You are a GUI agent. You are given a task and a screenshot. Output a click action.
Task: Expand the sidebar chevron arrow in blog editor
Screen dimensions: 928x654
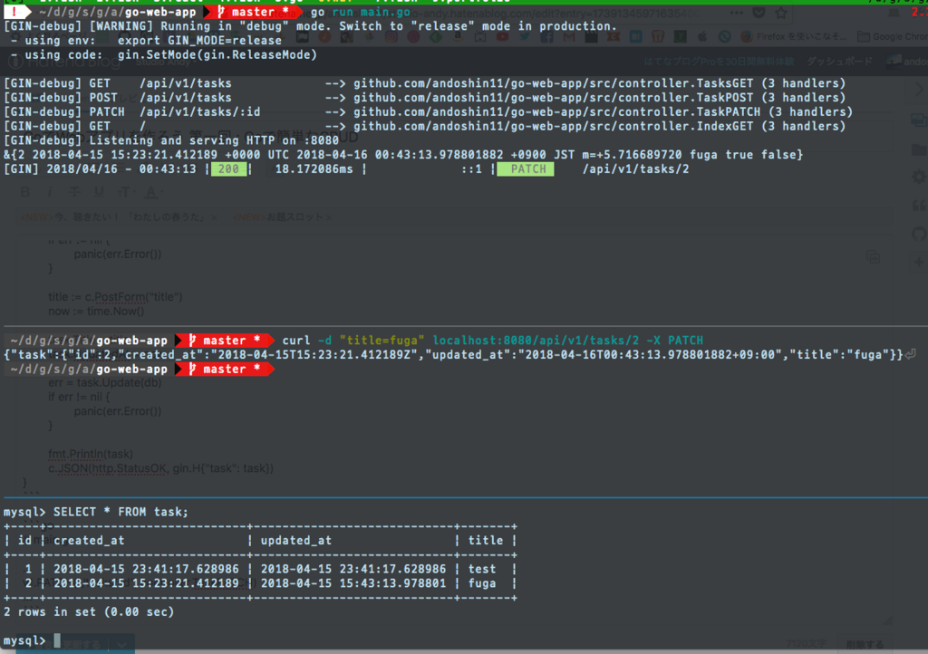click(919, 90)
